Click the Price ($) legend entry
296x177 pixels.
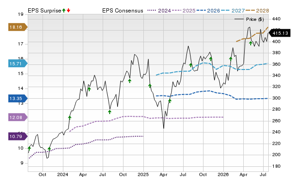point(249,19)
